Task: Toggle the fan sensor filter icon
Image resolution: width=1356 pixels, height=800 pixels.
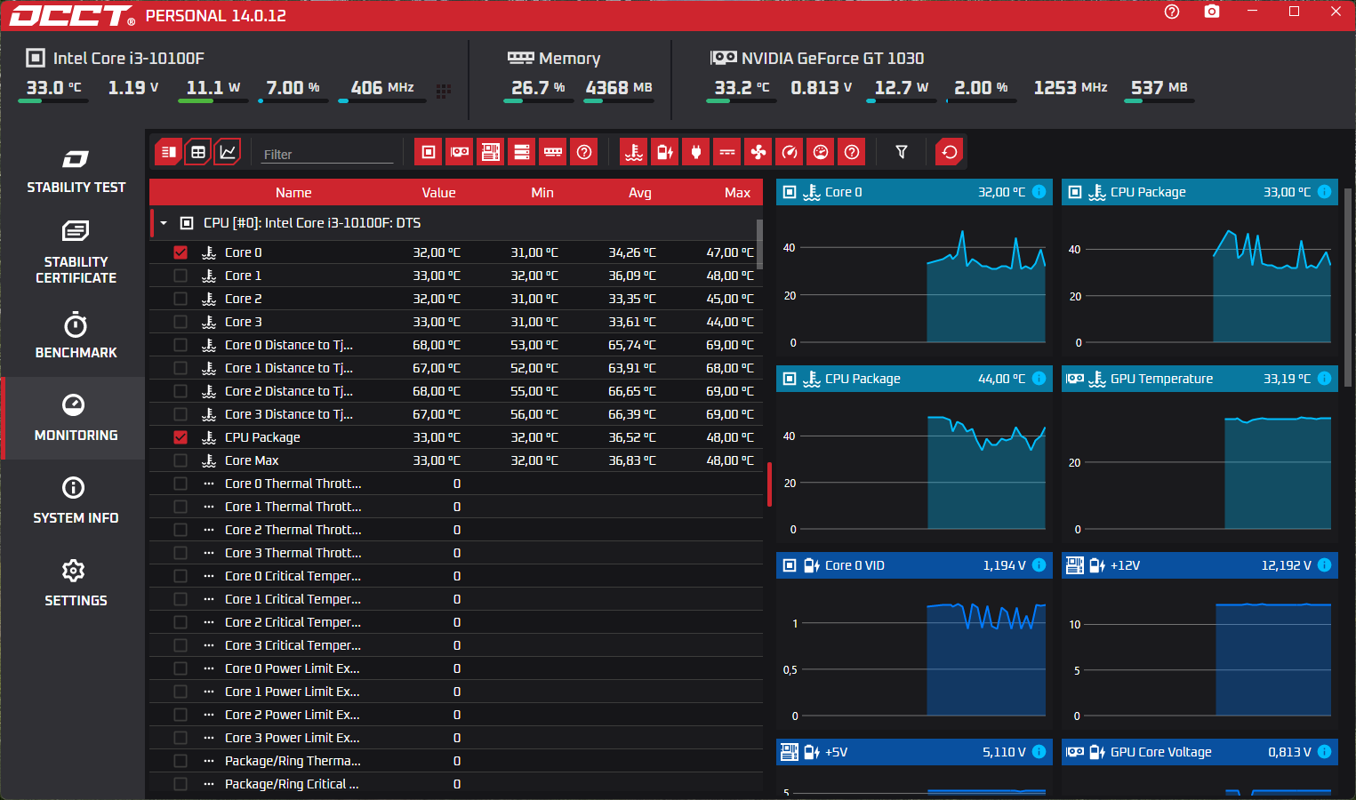Action: click(x=758, y=152)
